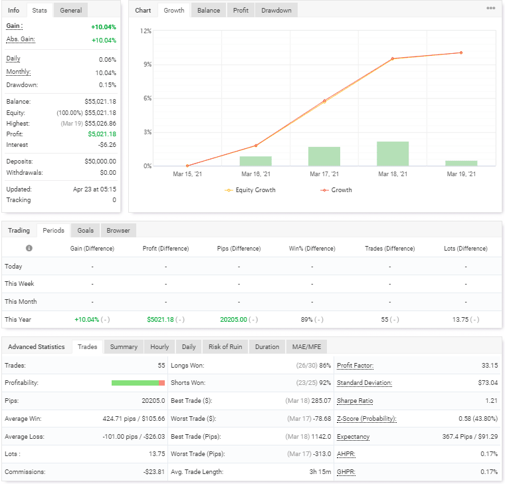The width and height of the screenshot is (505, 484).
Task: Switch to the Balance chart tab
Action: (x=208, y=11)
